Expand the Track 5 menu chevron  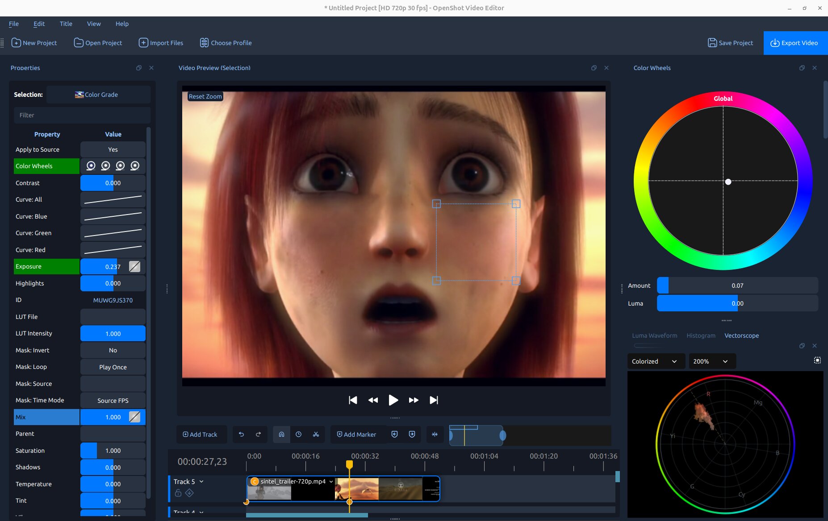pos(201,482)
